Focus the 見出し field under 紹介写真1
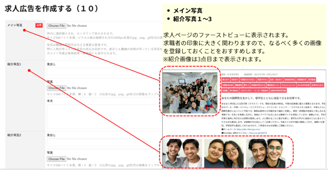 click(95, 72)
